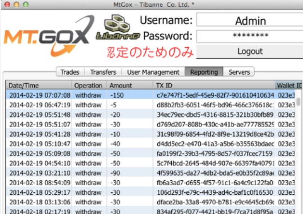Maximize the MtGox window with green button
This screenshot has width=303, height=214.
(x=26, y=4)
